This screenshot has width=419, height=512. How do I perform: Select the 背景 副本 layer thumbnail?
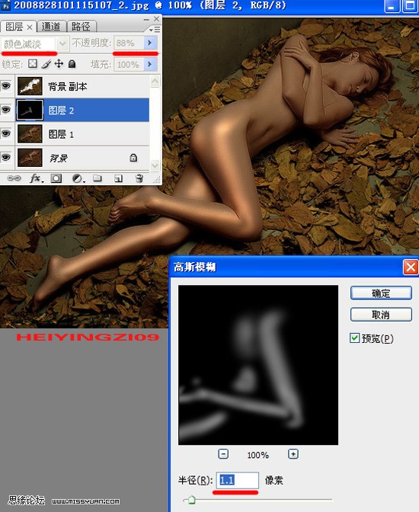[30, 86]
